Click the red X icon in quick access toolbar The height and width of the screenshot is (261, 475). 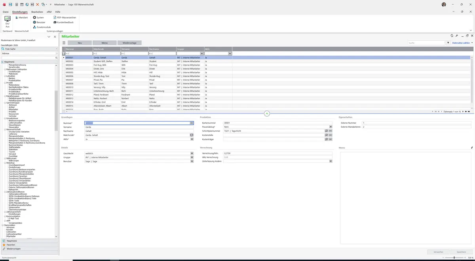point(38,4)
